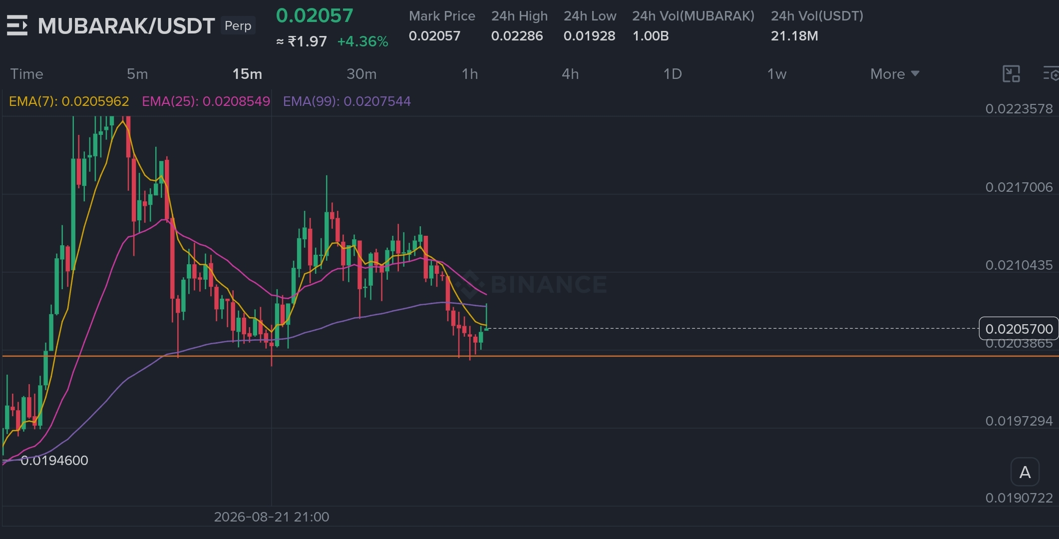1059x539 pixels.
Task: Select the 1D timeframe
Action: point(673,74)
